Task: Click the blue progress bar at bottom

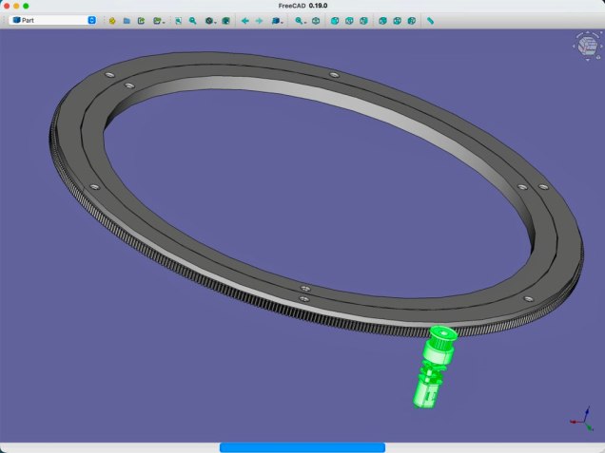Action: 302,446
